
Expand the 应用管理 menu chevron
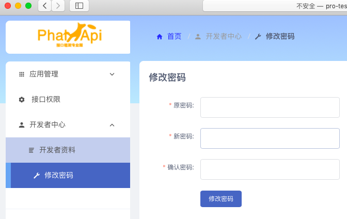point(112,74)
